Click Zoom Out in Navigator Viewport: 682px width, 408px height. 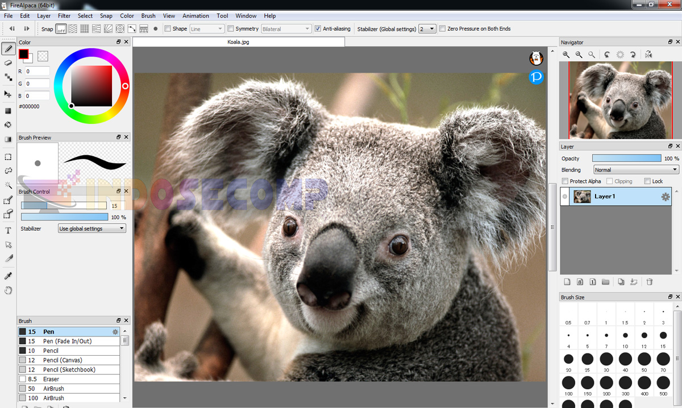[x=579, y=55]
